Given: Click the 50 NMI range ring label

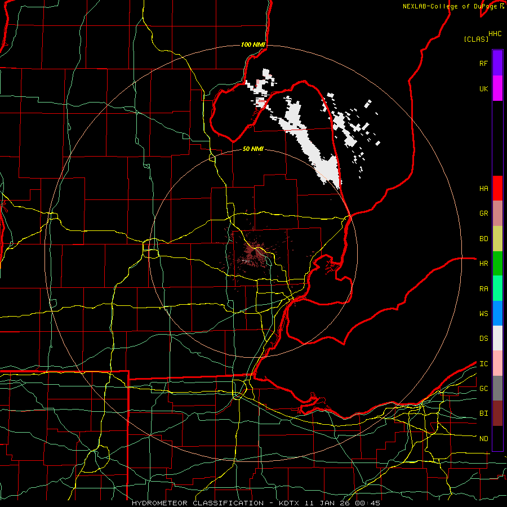Looking at the screenshot, I should (253, 149).
